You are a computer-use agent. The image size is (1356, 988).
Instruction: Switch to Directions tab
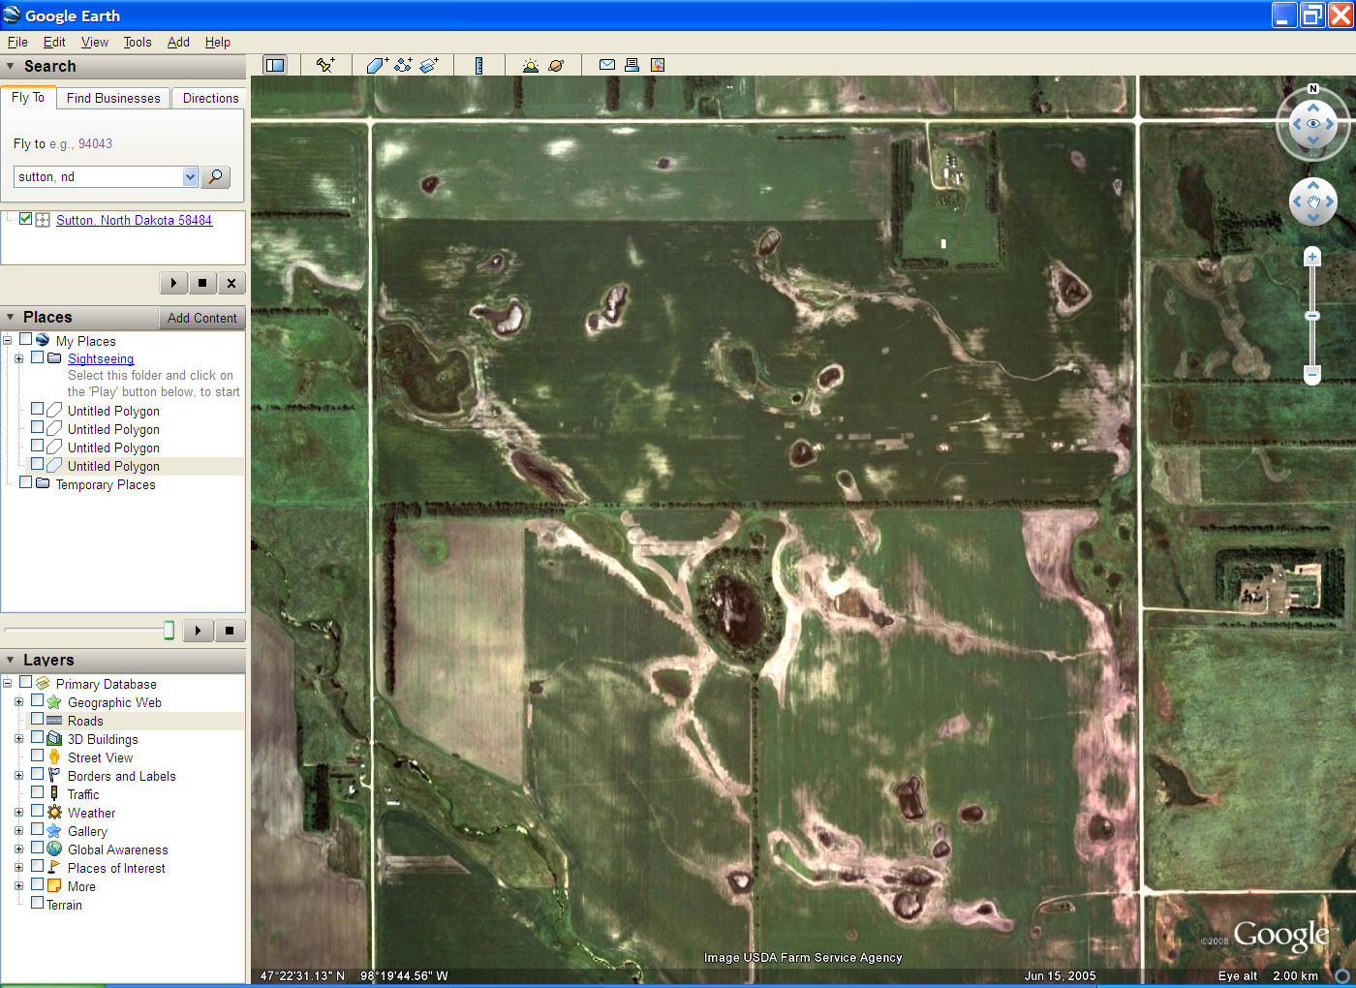pyautogui.click(x=210, y=98)
